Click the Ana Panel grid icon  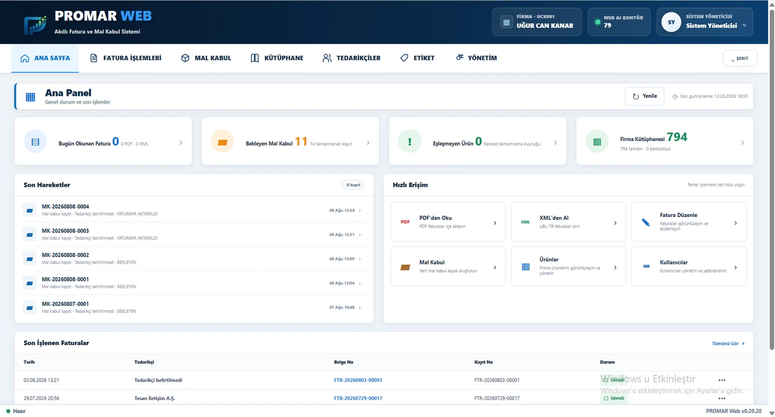[31, 97]
